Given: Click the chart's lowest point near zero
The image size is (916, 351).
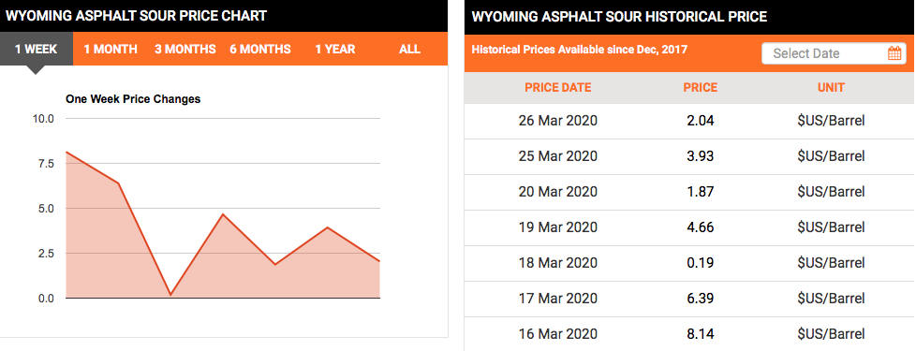Looking at the screenshot, I should (x=170, y=295).
